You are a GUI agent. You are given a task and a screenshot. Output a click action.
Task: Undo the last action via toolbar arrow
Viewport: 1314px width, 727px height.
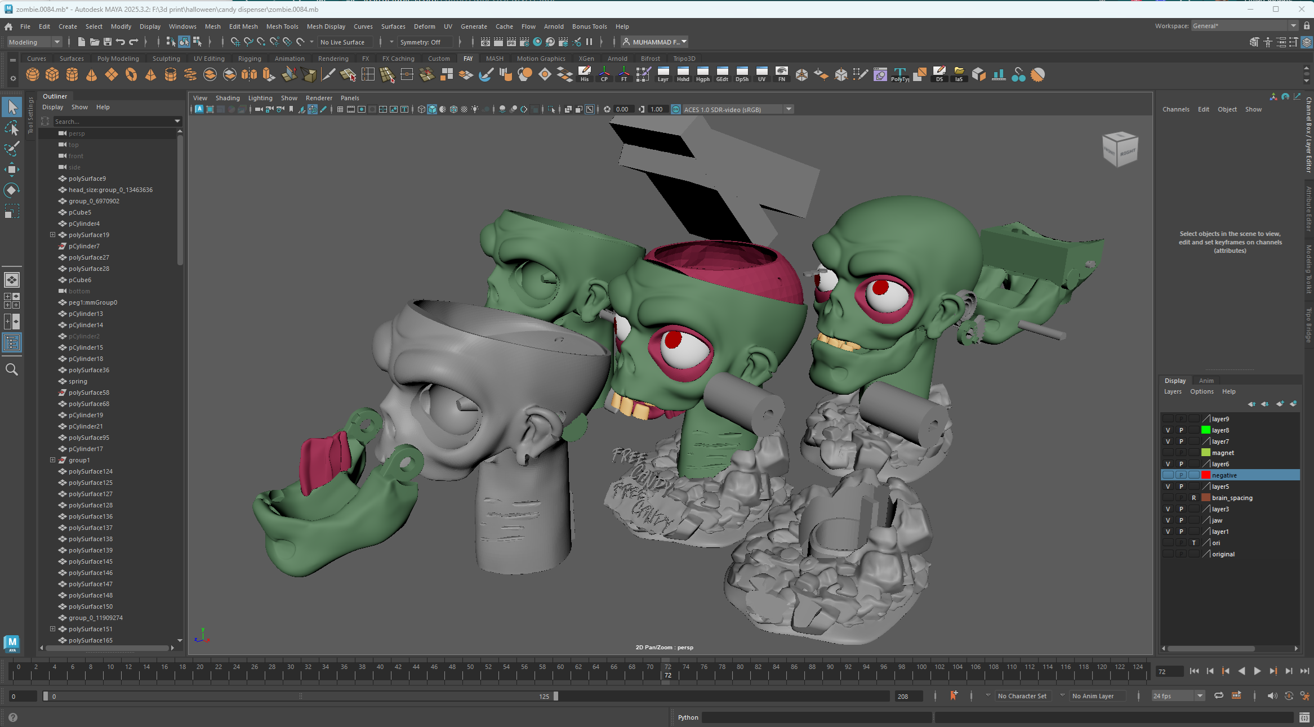point(120,42)
